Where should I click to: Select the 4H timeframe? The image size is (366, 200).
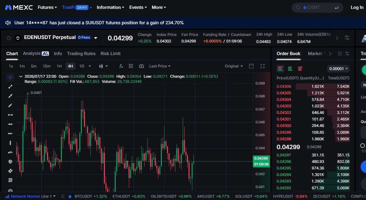70,66
